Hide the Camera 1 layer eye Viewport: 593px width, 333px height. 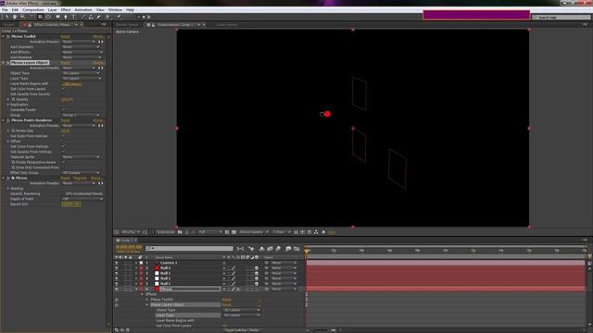tap(117, 263)
